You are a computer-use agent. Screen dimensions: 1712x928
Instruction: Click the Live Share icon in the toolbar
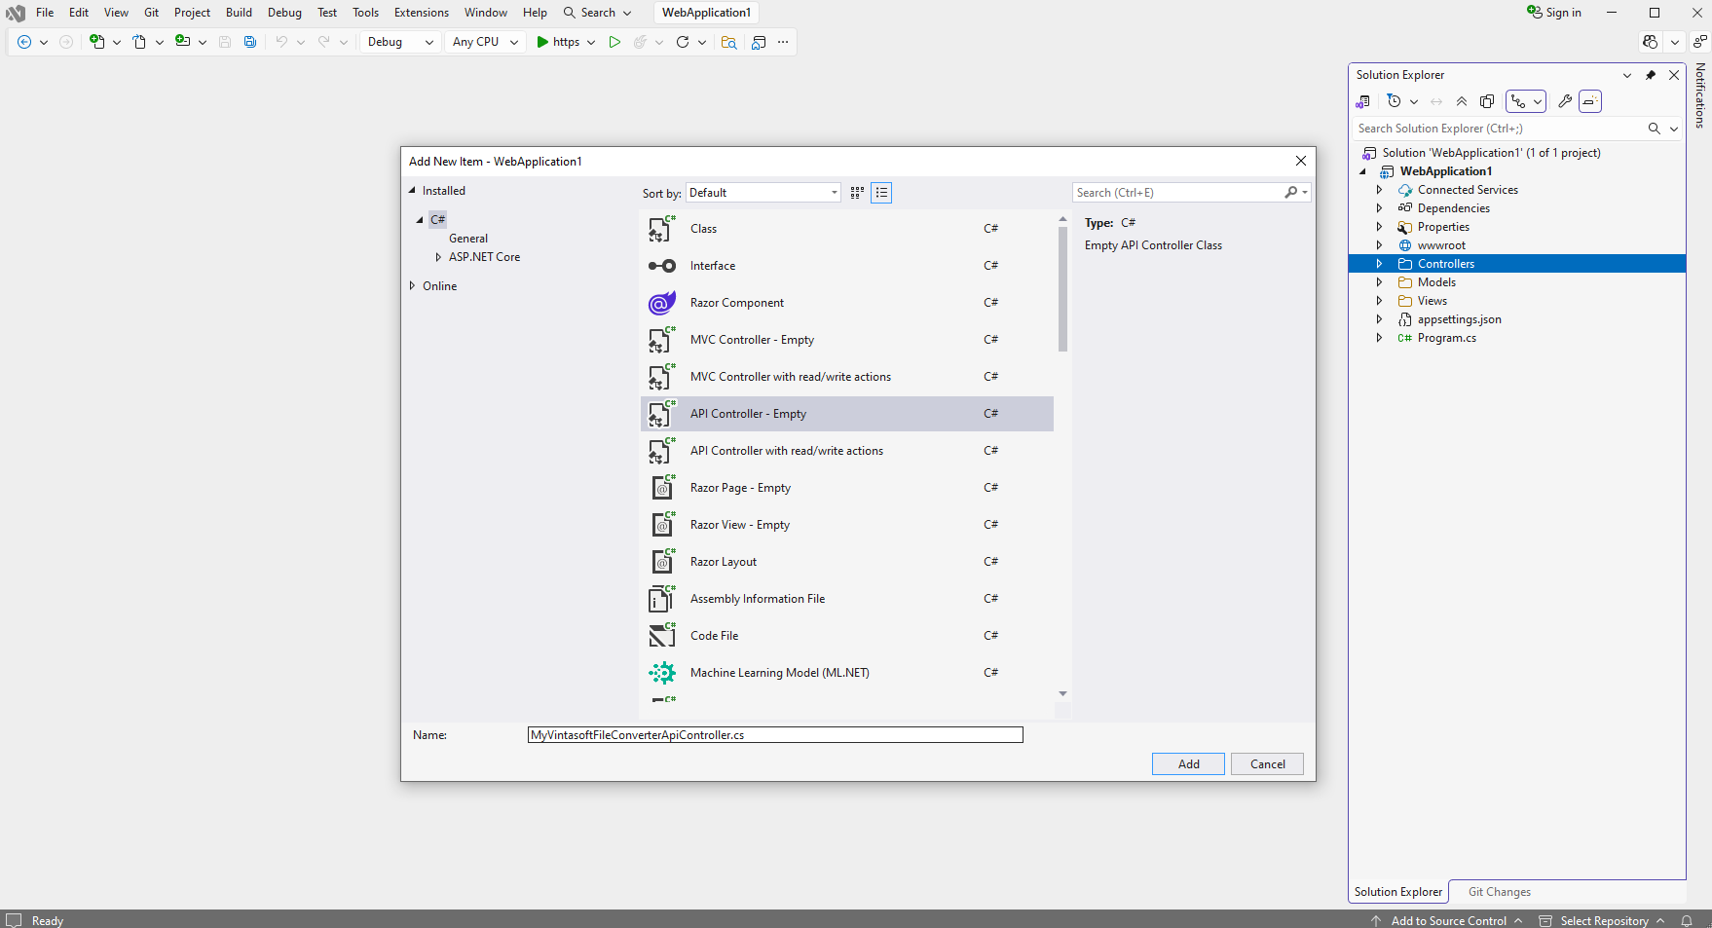pyautogui.click(x=1650, y=42)
